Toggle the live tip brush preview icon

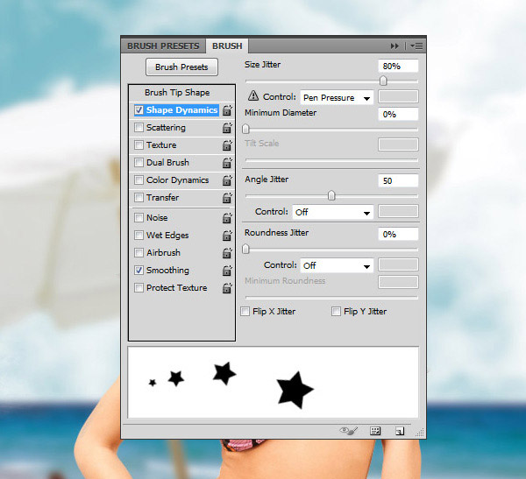pyautogui.click(x=349, y=431)
